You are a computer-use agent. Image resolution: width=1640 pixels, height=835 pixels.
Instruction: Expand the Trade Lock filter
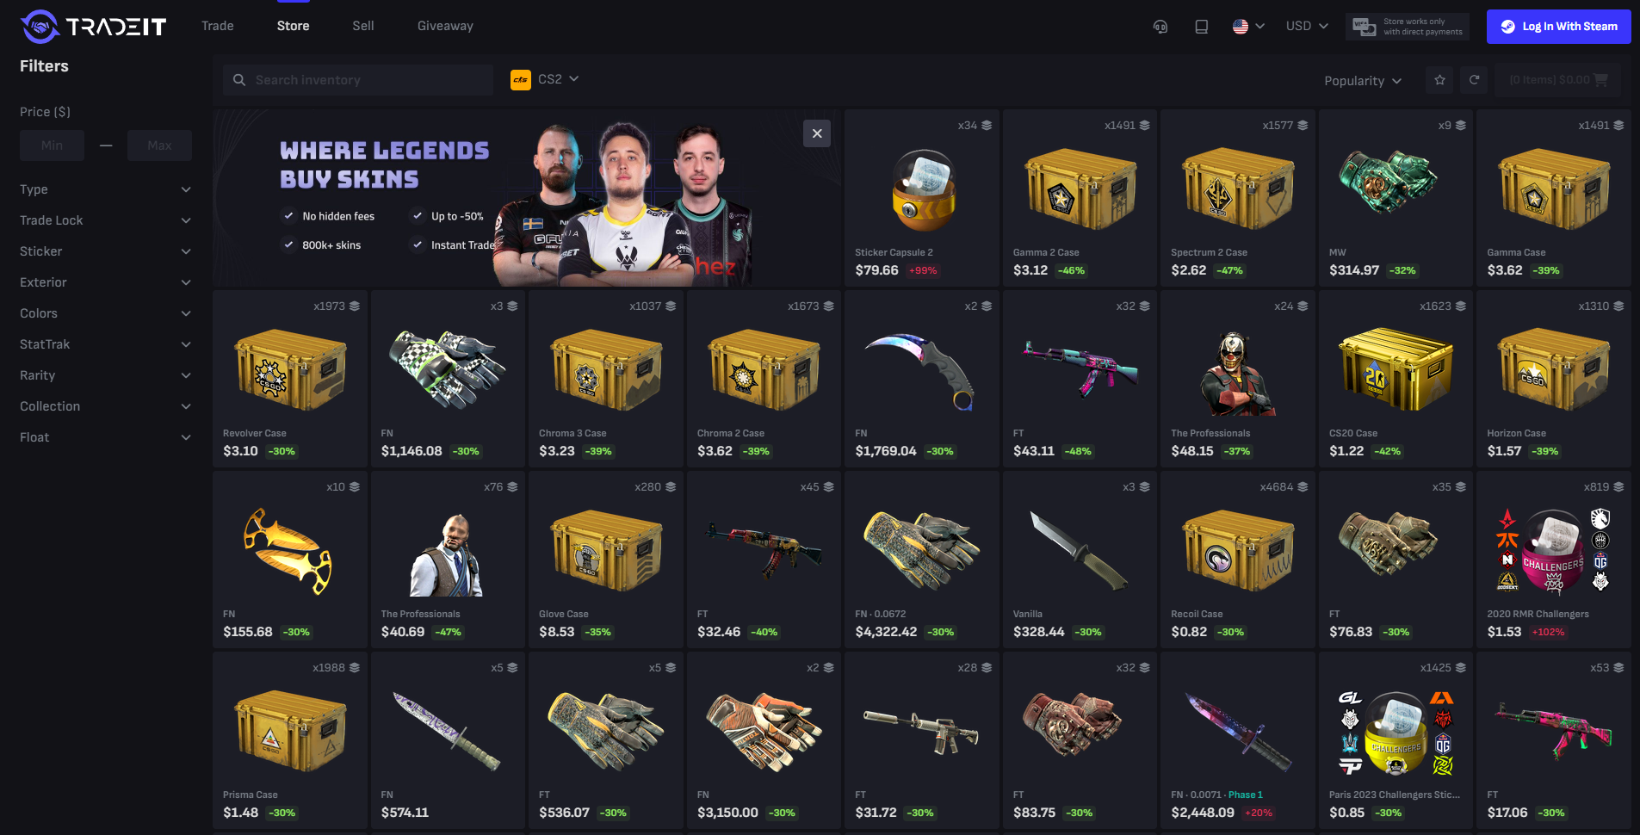pos(106,220)
